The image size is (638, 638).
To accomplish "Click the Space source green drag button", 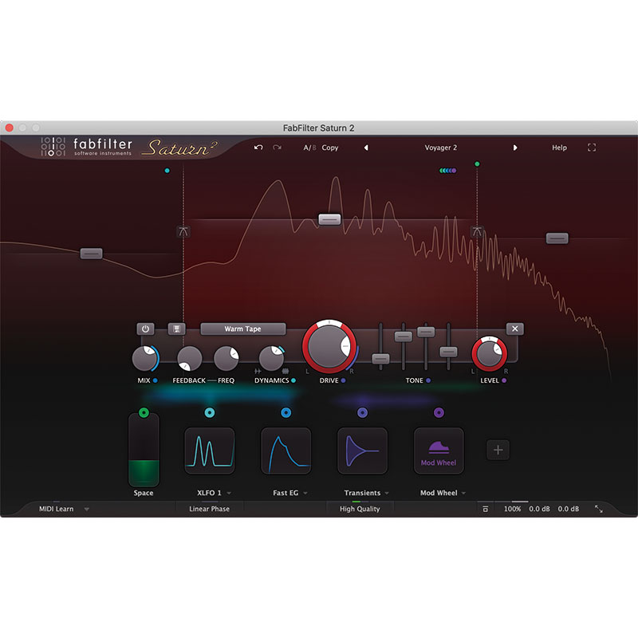I will coord(144,412).
